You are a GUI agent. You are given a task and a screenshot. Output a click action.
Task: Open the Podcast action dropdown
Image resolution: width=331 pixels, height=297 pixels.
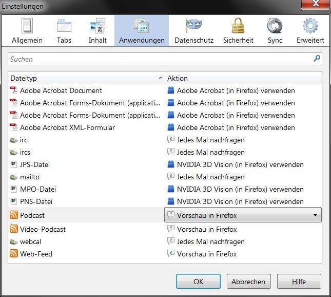[243, 215]
